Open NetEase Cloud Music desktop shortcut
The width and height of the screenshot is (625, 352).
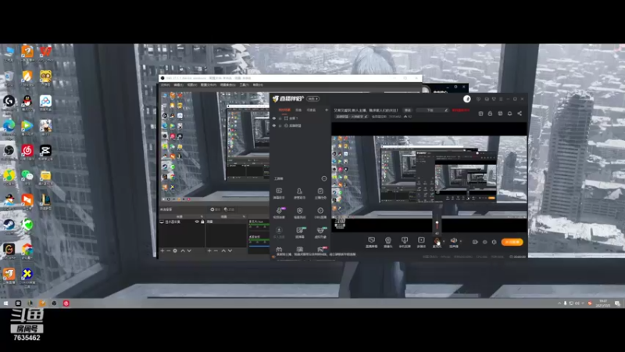27,151
